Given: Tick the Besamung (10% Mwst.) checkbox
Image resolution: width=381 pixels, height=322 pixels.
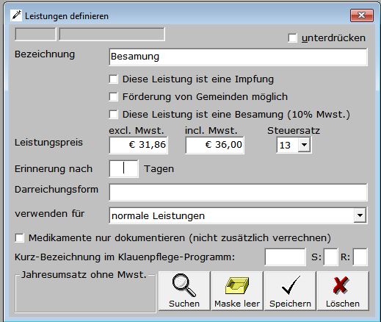Looking at the screenshot, I should [114, 115].
